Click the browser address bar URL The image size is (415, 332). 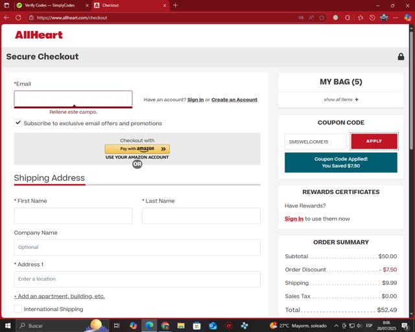point(72,18)
